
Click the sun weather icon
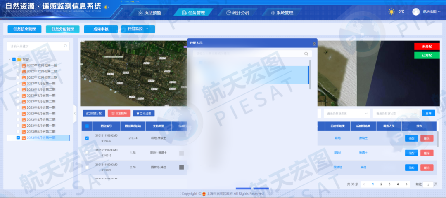[x=391, y=12]
